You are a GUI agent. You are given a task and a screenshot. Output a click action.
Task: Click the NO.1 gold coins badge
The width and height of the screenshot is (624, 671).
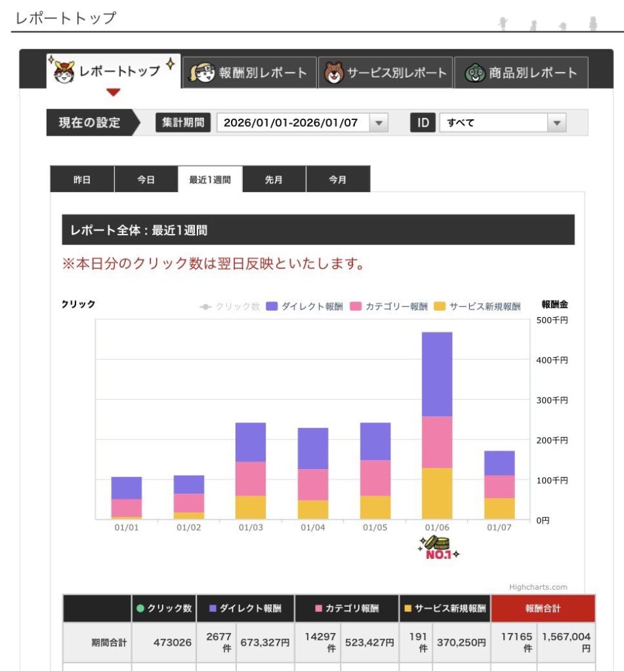pyautogui.click(x=438, y=548)
